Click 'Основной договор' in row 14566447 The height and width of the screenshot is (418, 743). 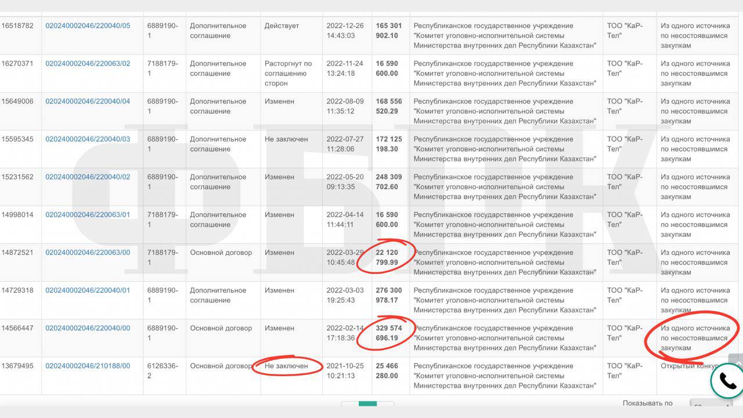(x=221, y=328)
